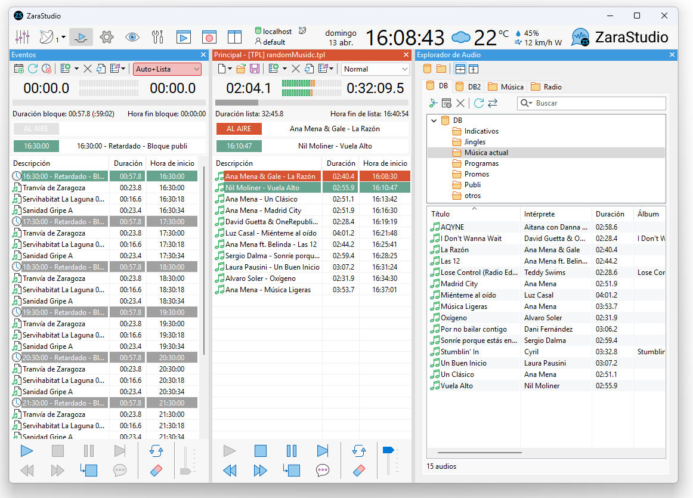The image size is (693, 498).
Task: Pause playback in the Principal player
Action: tap(292, 450)
